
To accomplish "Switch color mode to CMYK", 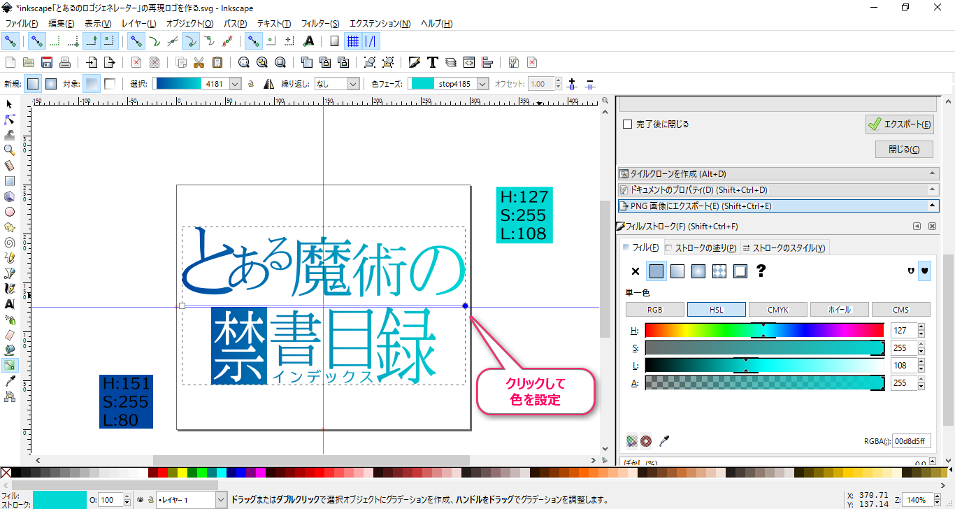I will coord(778,310).
